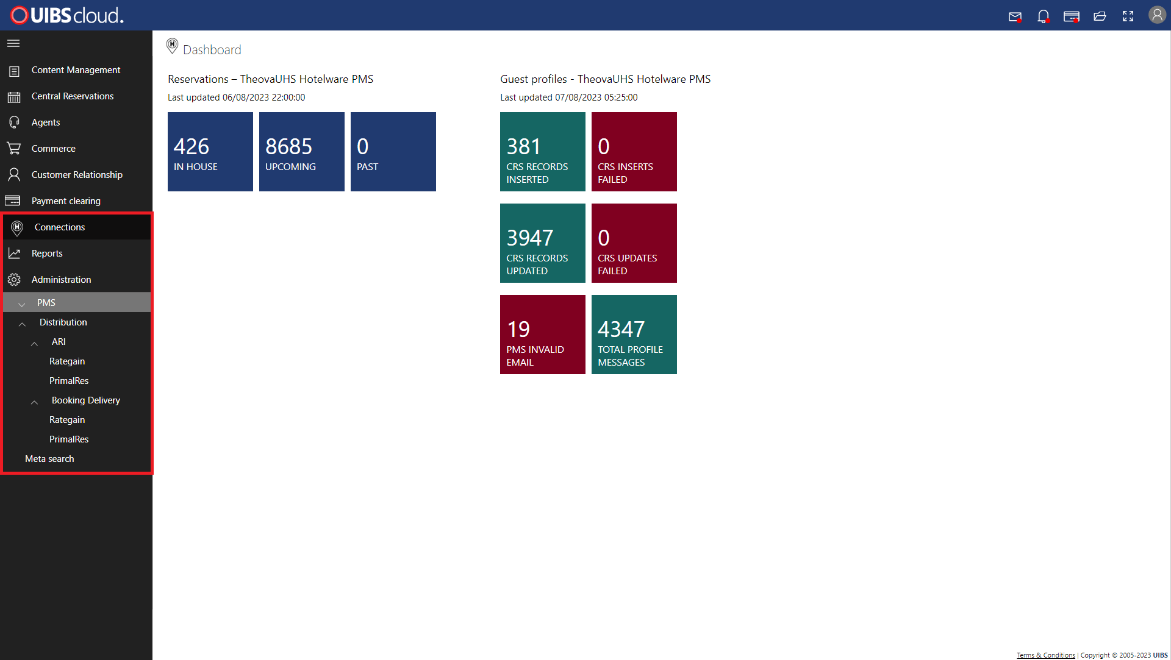Open Central Reservations menu

click(x=73, y=96)
